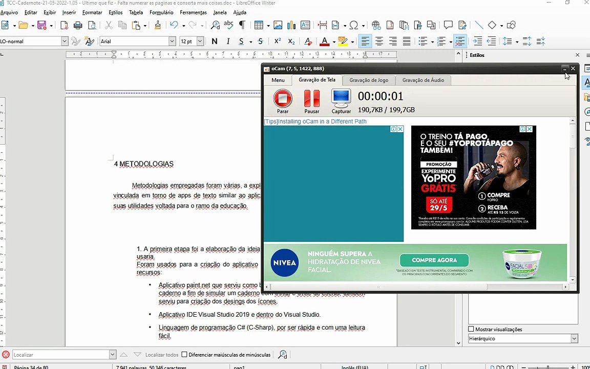This screenshot has height=369, width=590.
Task: Enable Mostrar visualizações checkbox
Action: 471,329
